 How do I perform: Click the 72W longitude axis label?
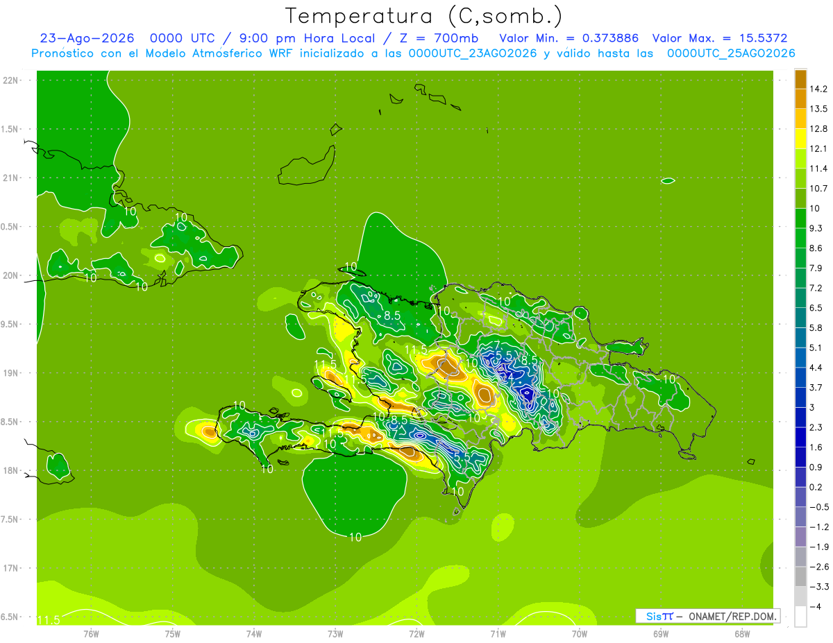coord(416,634)
